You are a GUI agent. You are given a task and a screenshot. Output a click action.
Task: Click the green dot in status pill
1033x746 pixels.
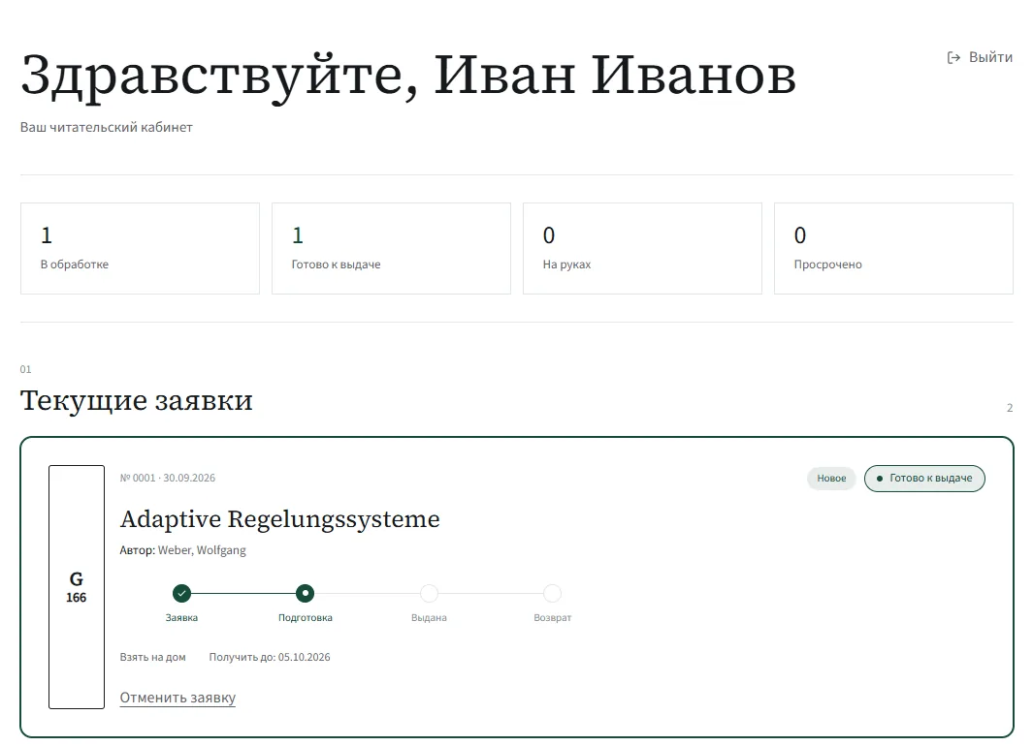point(880,479)
